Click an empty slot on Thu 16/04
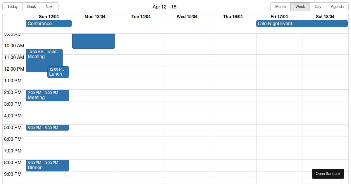351x184 pixels. [233, 117]
